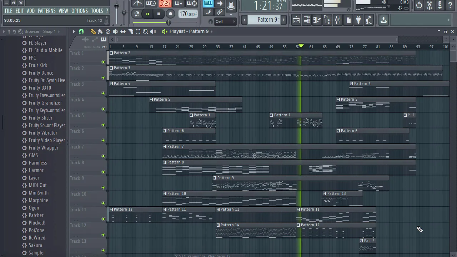Select the Slip tool in playlist toolbar
Image resolution: width=457 pixels, height=257 pixels.
(x=123, y=31)
